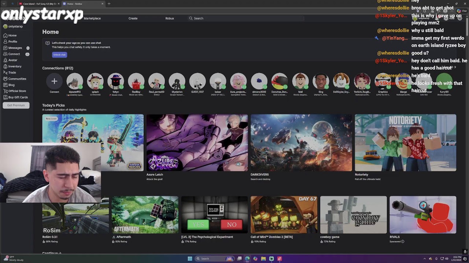Viewport: 469px width, 263px height.
Task: Click the chat verification message icon
Action: point(47,43)
